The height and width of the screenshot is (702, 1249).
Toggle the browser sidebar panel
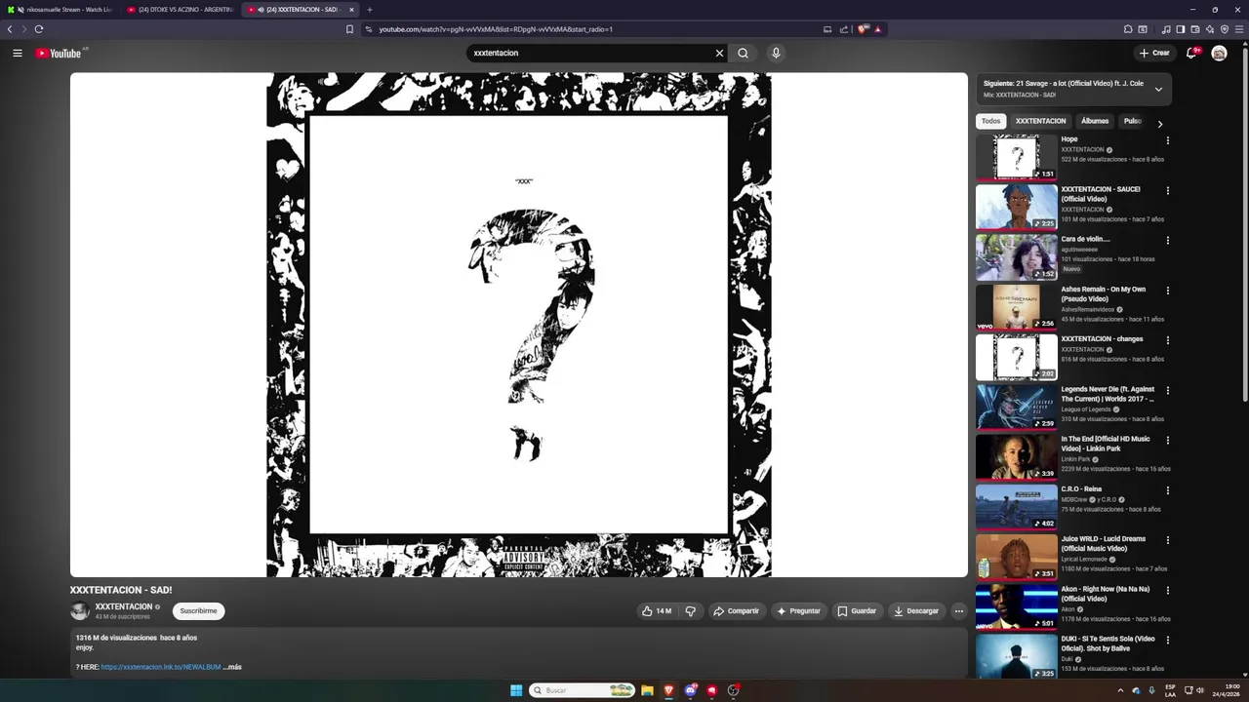[x=1181, y=29]
